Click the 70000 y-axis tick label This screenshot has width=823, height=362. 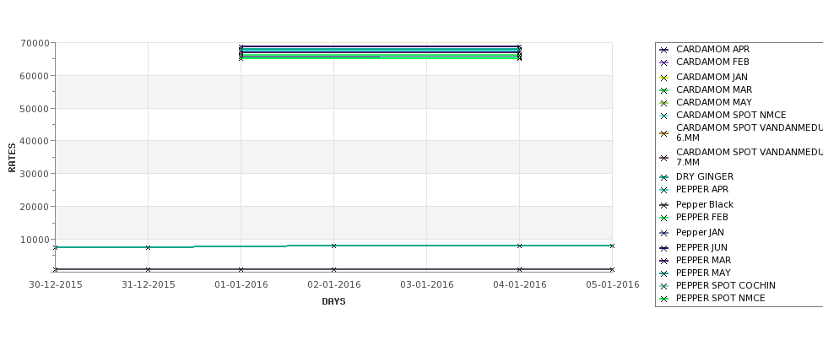pos(38,43)
